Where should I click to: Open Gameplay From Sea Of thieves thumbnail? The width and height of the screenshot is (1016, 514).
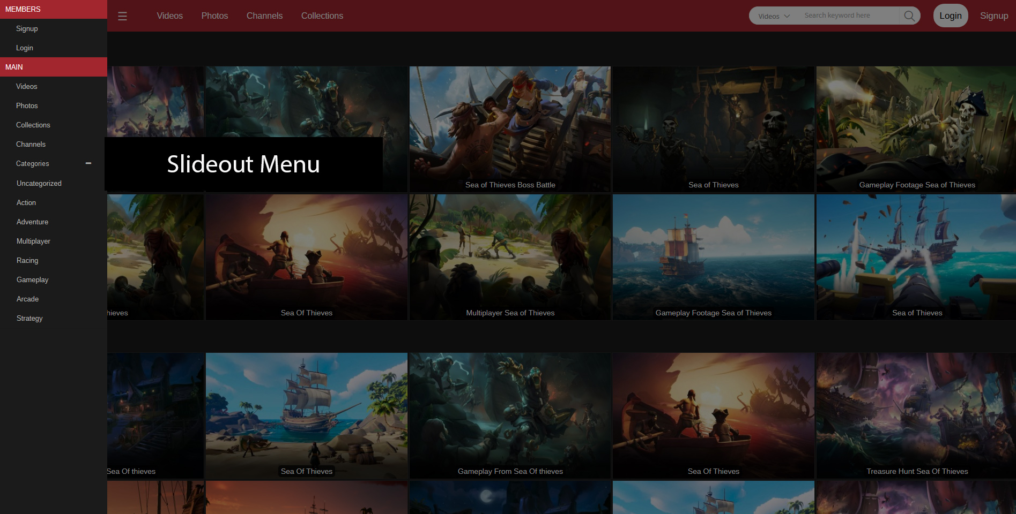pos(510,415)
